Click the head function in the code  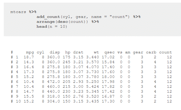pyautogui.click(x=42, y=27)
